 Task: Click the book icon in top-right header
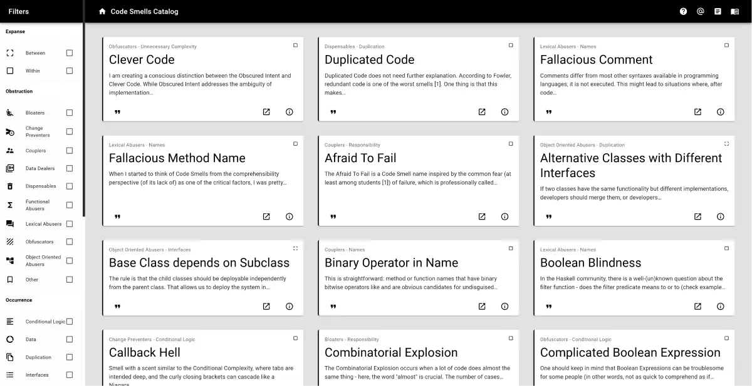tap(735, 11)
